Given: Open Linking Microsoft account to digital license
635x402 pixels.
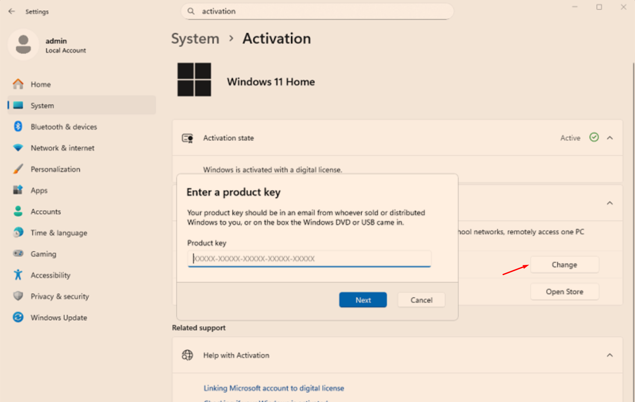Looking at the screenshot, I should pyautogui.click(x=274, y=388).
